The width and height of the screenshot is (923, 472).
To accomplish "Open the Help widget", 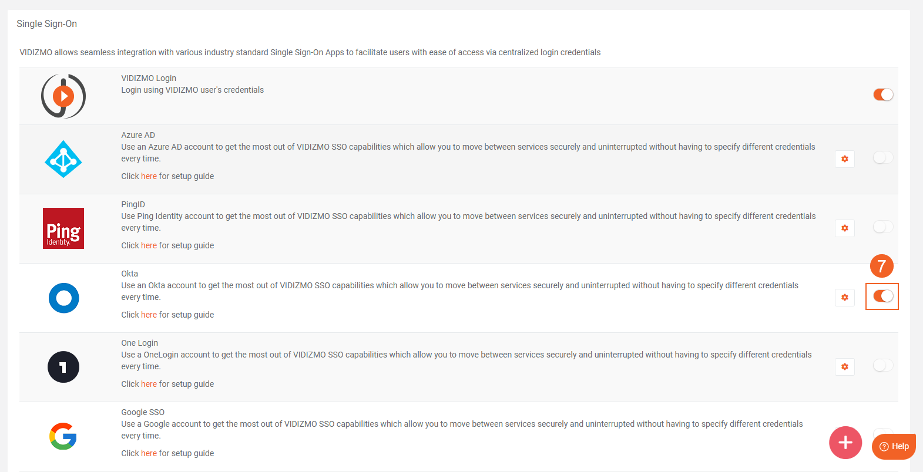I will [894, 446].
